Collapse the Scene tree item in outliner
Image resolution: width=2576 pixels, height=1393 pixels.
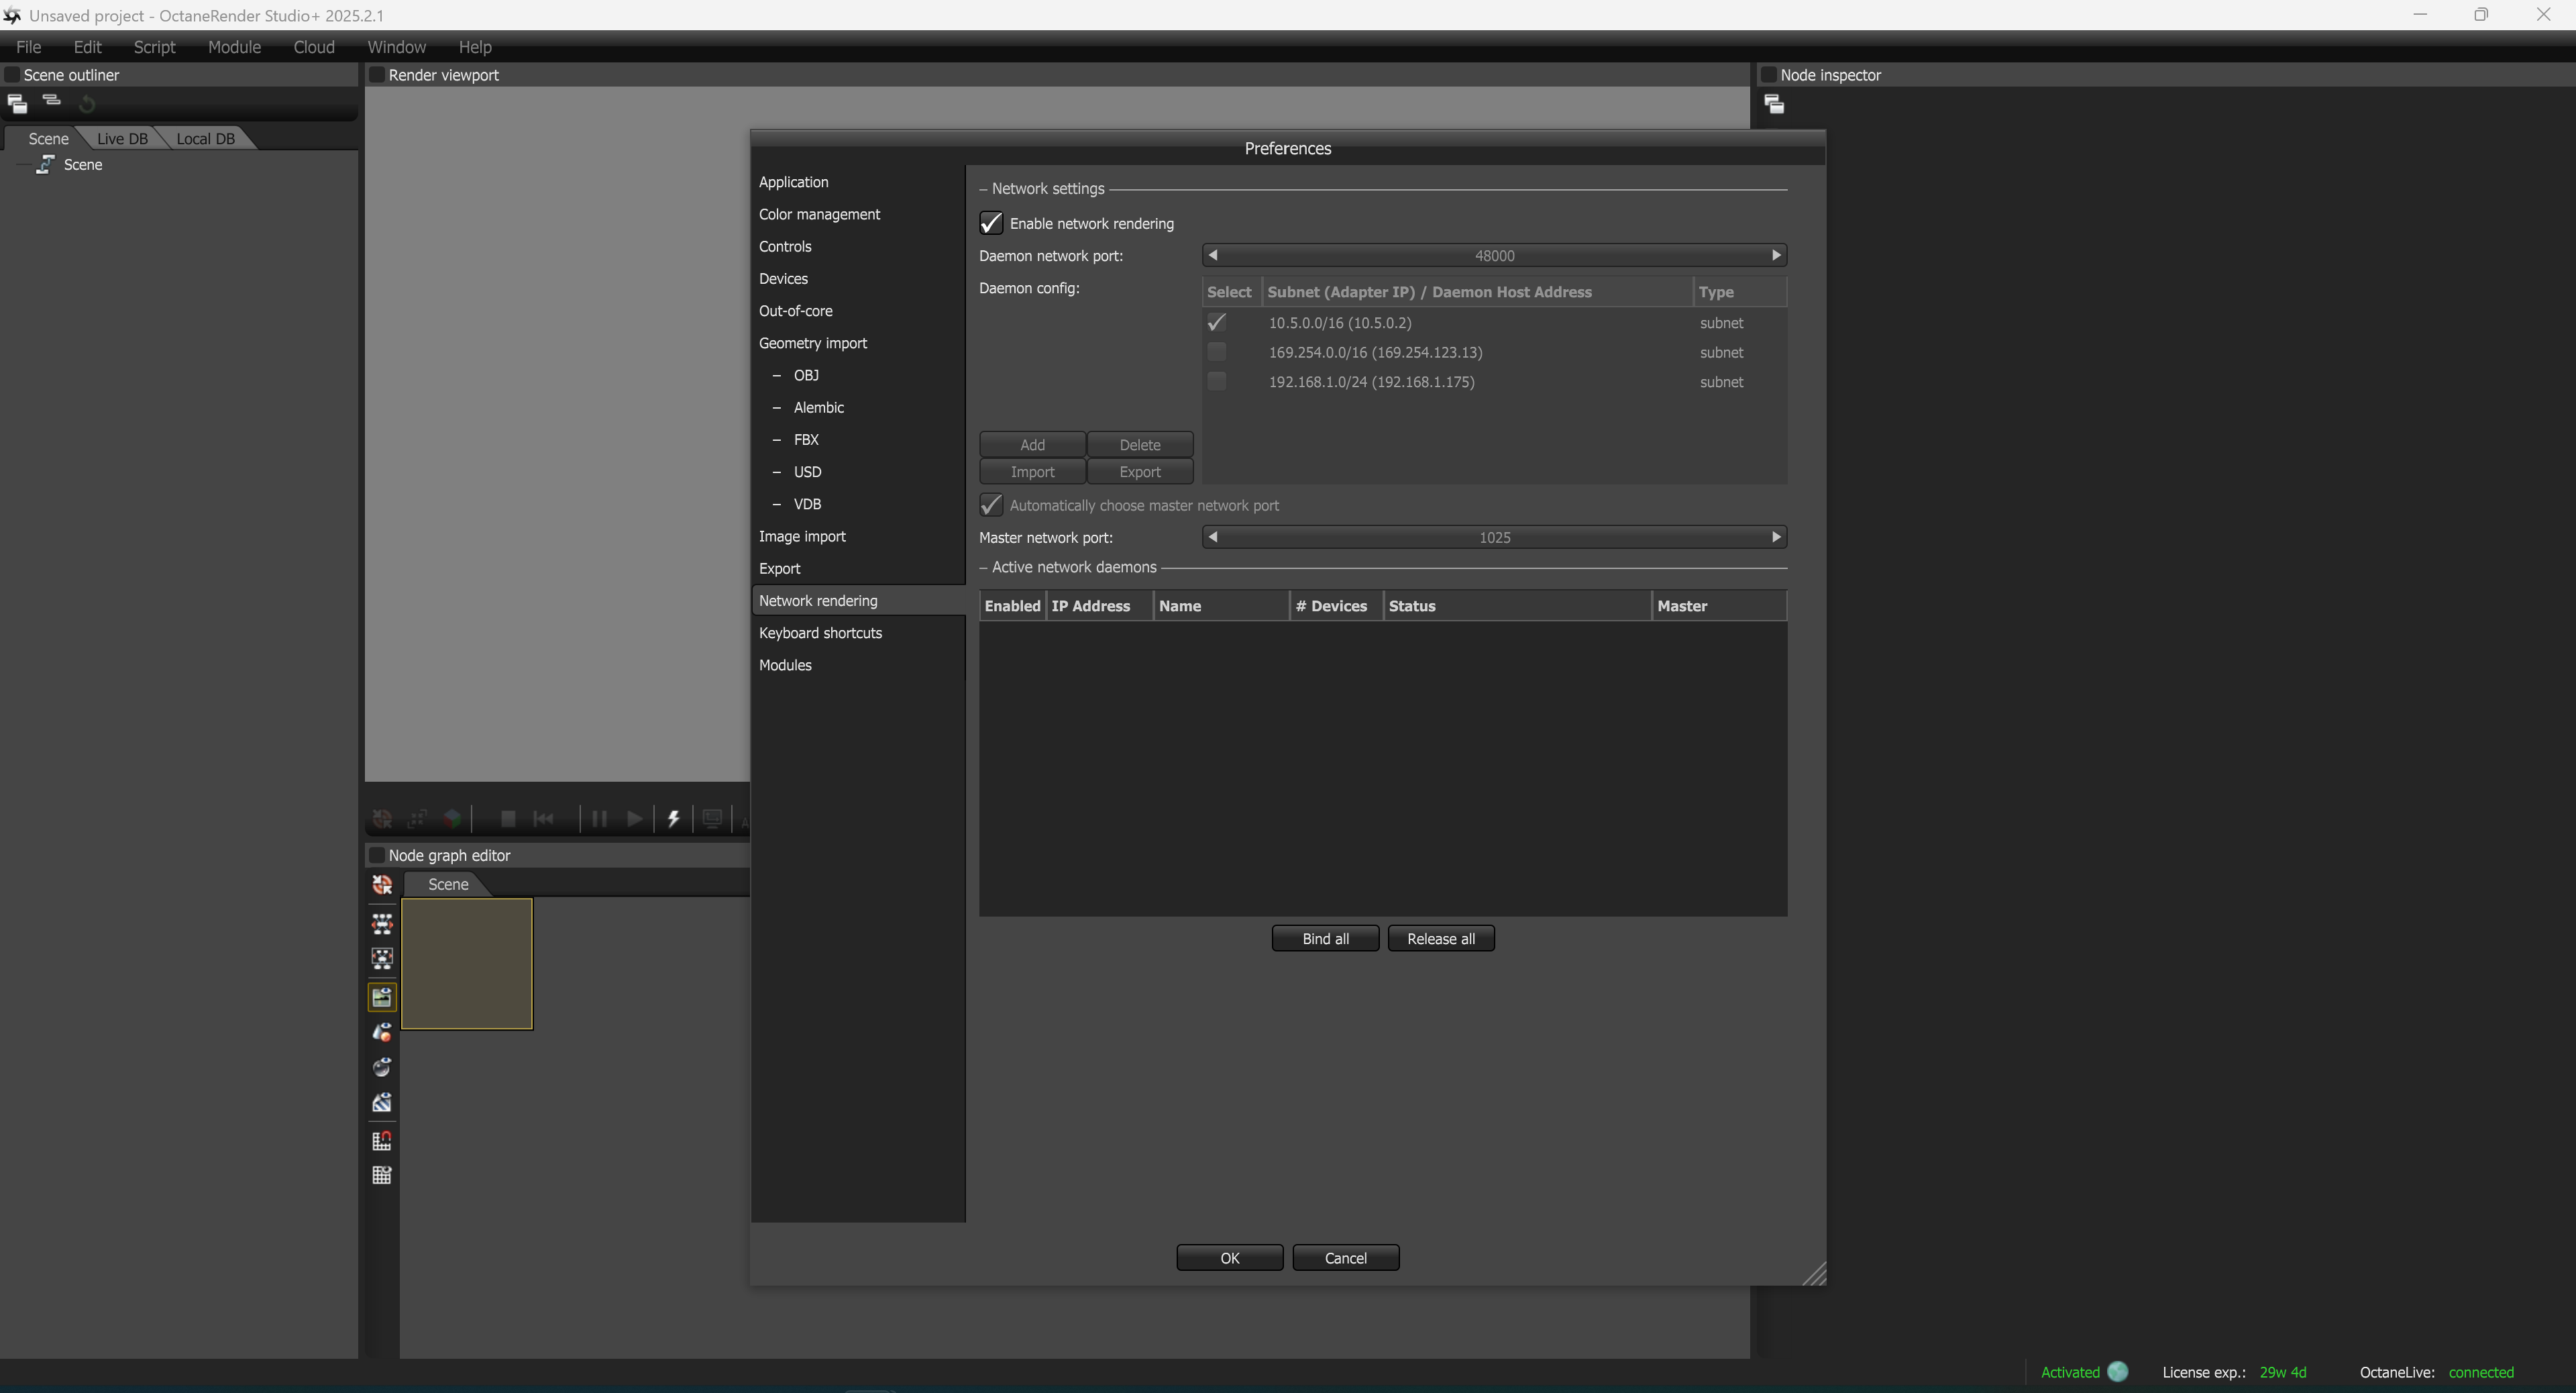(25, 165)
